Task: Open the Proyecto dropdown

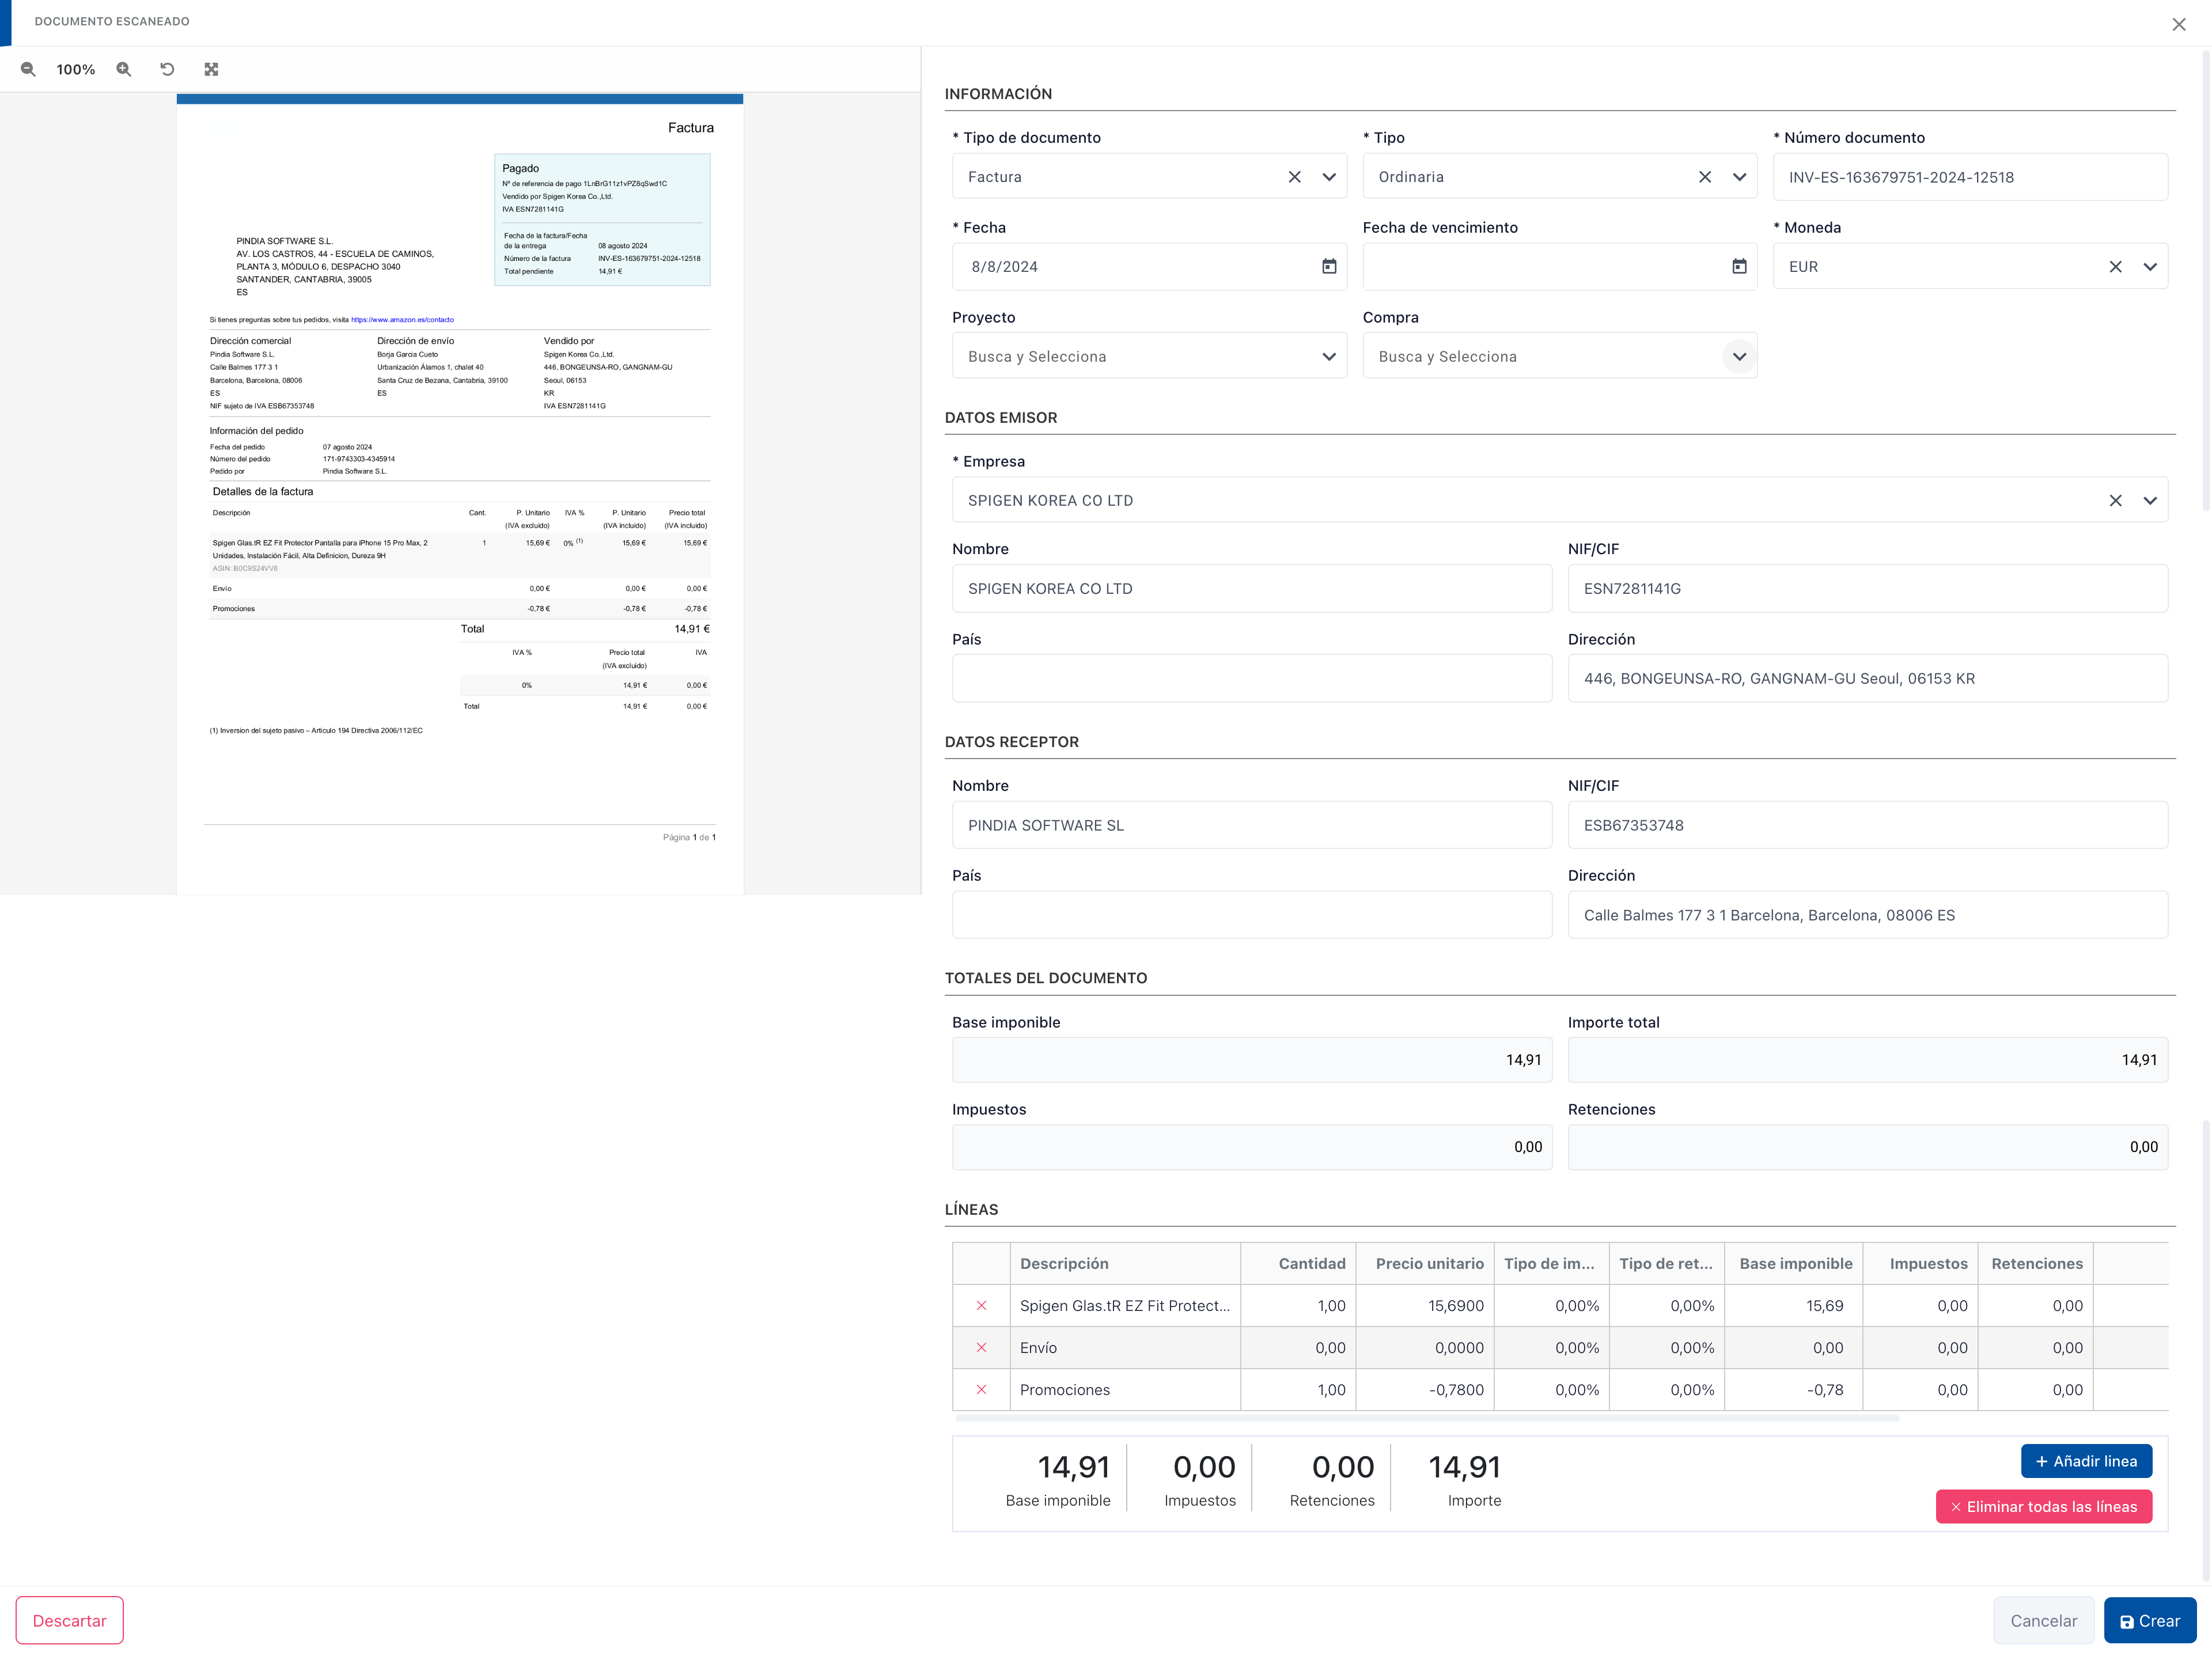Action: pyautogui.click(x=1329, y=357)
